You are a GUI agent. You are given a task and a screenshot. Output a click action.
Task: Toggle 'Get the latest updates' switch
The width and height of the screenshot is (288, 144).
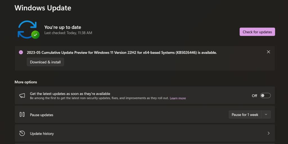click(265, 96)
